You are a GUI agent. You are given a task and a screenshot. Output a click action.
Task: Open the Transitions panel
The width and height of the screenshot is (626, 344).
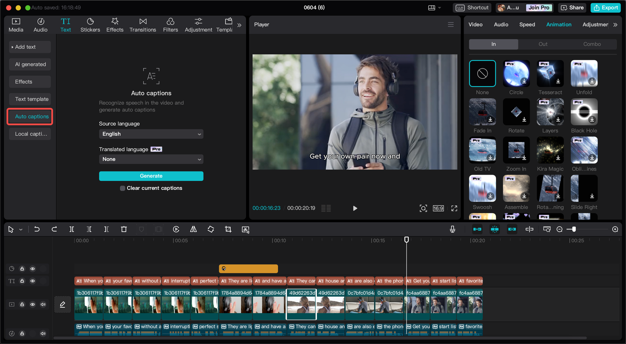(143, 25)
